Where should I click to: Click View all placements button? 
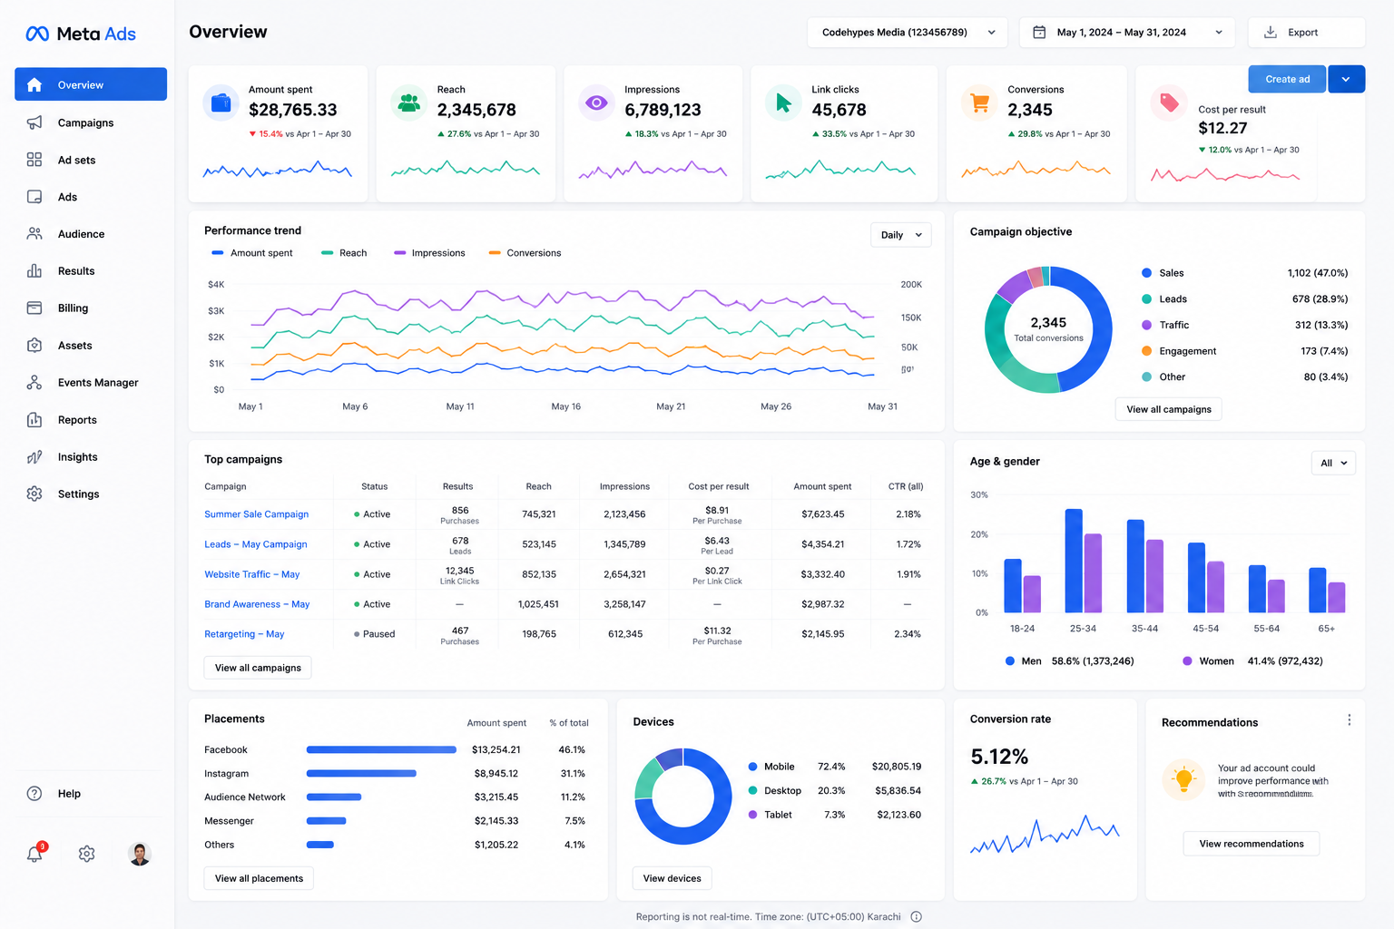259,878
